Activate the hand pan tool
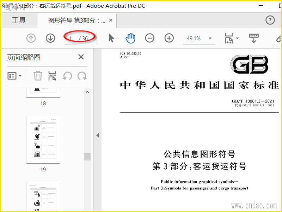This screenshot has width=282, height=212. pyautogui.click(x=130, y=38)
